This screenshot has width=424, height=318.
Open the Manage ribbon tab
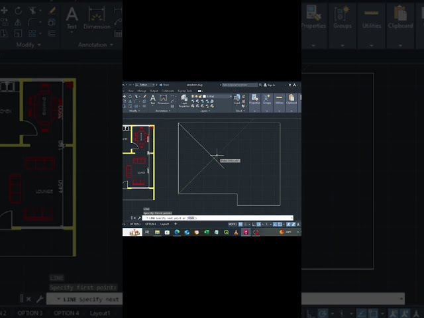[x=142, y=91]
